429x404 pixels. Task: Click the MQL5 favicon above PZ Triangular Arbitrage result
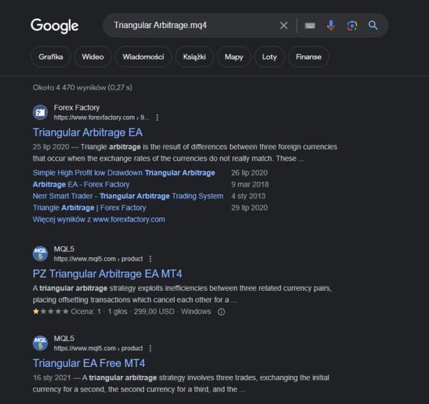pos(40,254)
